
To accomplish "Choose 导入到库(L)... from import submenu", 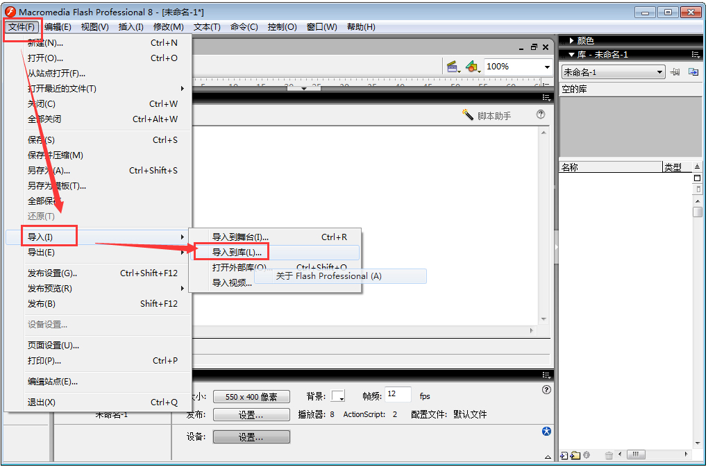I will coord(275,252).
